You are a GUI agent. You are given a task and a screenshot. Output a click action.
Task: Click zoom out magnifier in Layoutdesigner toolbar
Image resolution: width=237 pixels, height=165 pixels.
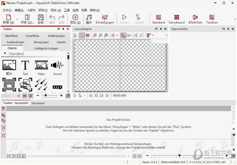[100, 36]
